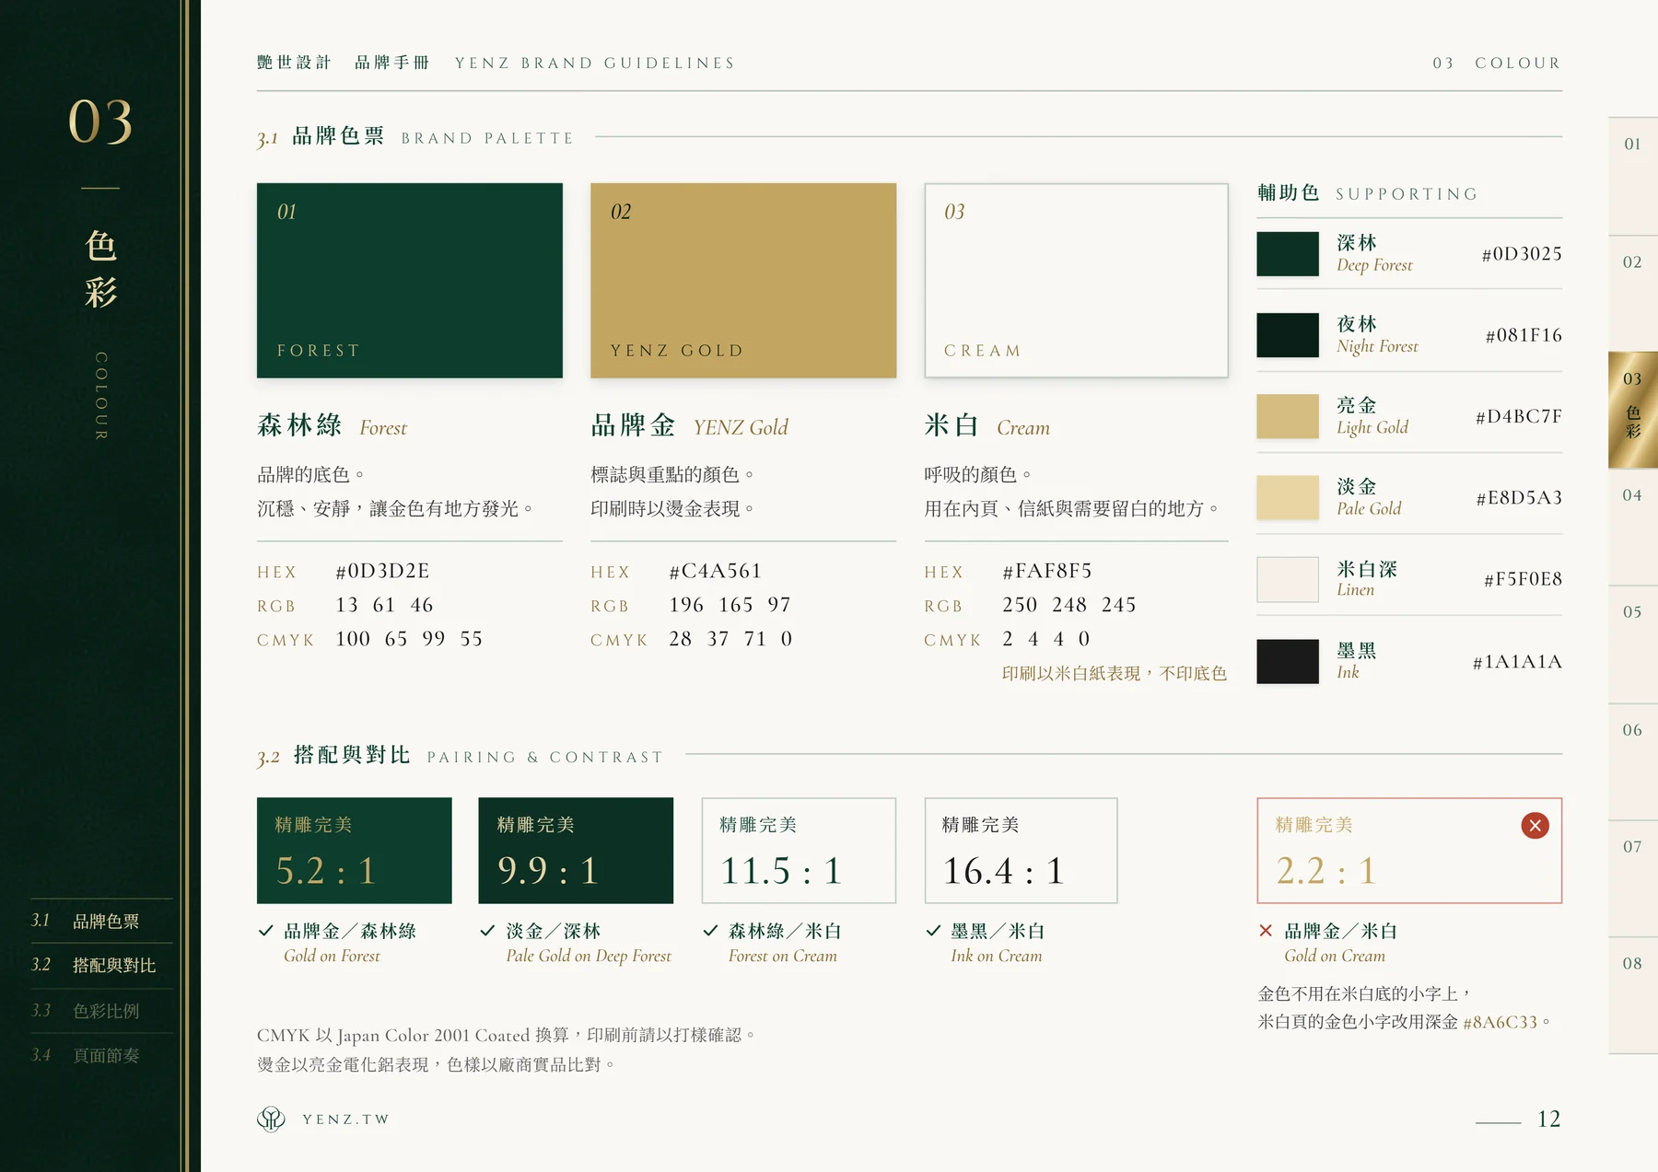The height and width of the screenshot is (1172, 1658).
Task: Switch to chapter tab 01 on right edge
Action: tap(1633, 176)
